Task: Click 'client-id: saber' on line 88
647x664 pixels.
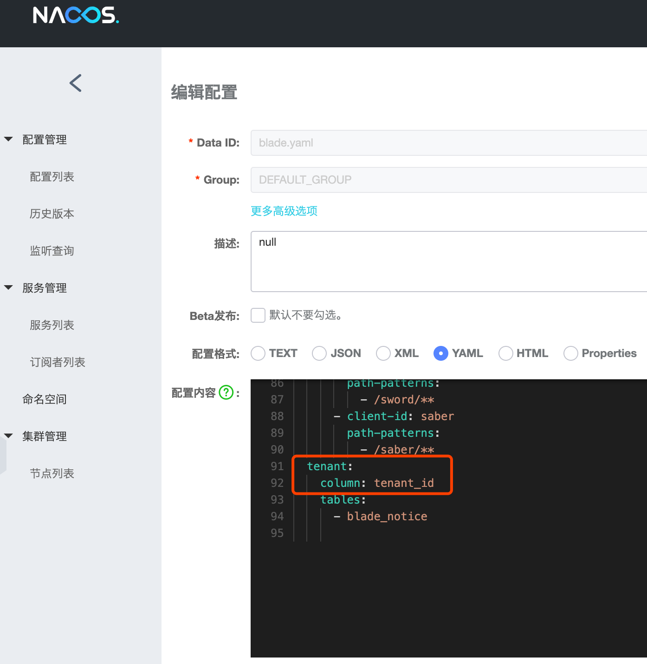Action: [401, 416]
